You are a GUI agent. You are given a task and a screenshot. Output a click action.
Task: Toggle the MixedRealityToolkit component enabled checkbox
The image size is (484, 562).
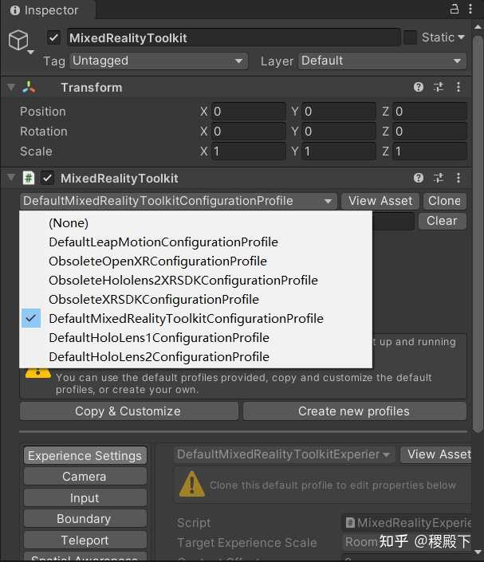point(47,178)
